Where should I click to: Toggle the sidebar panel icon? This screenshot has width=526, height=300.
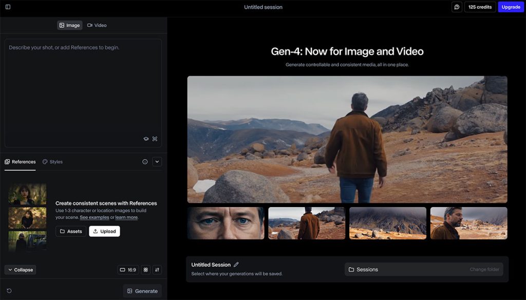coord(8,7)
